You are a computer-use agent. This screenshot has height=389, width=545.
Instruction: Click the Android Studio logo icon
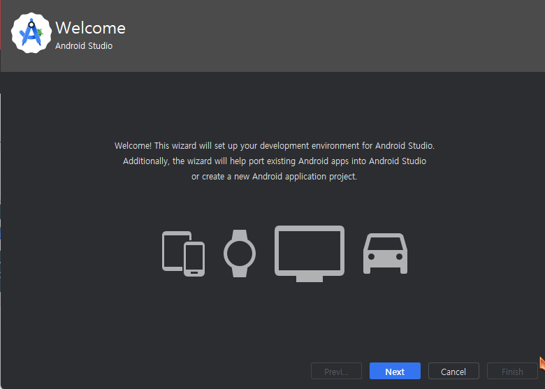pyautogui.click(x=31, y=33)
